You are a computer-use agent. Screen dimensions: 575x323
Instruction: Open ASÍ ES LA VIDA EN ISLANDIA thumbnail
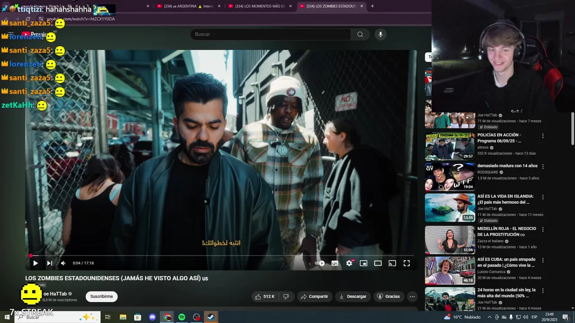click(450, 208)
